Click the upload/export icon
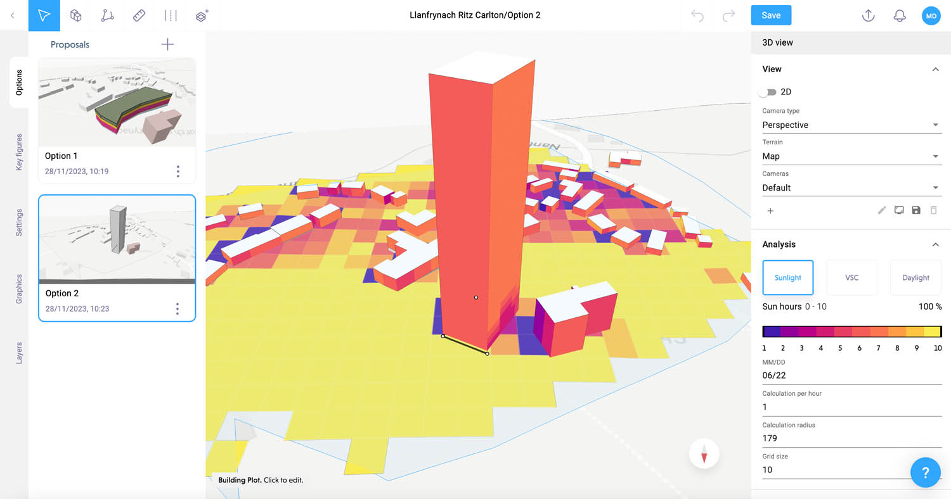Viewport: 951px width, 499px height. pos(868,16)
